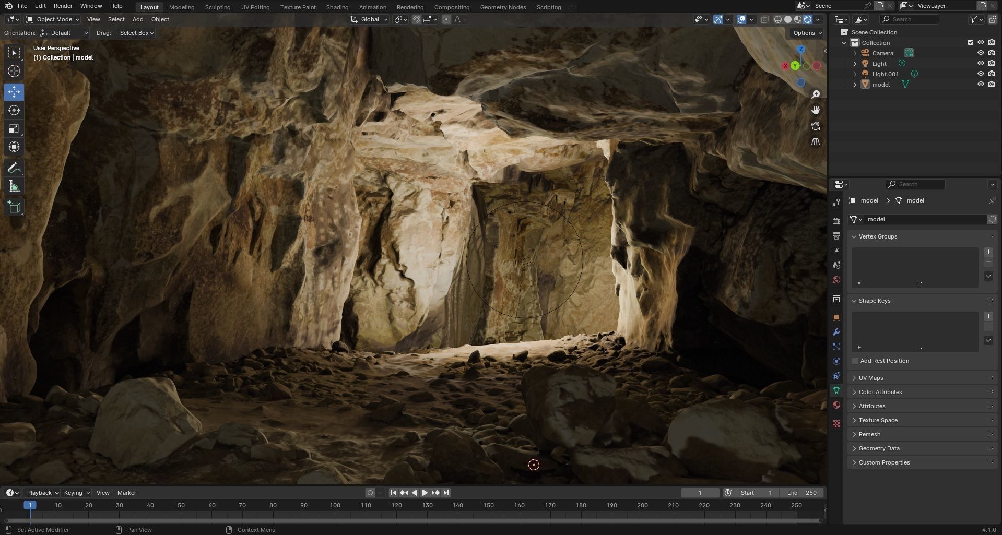Screen dimensions: 1002x535
Task: Play the animation forward
Action: pos(425,493)
